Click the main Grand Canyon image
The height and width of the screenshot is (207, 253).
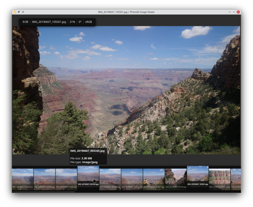126,89
